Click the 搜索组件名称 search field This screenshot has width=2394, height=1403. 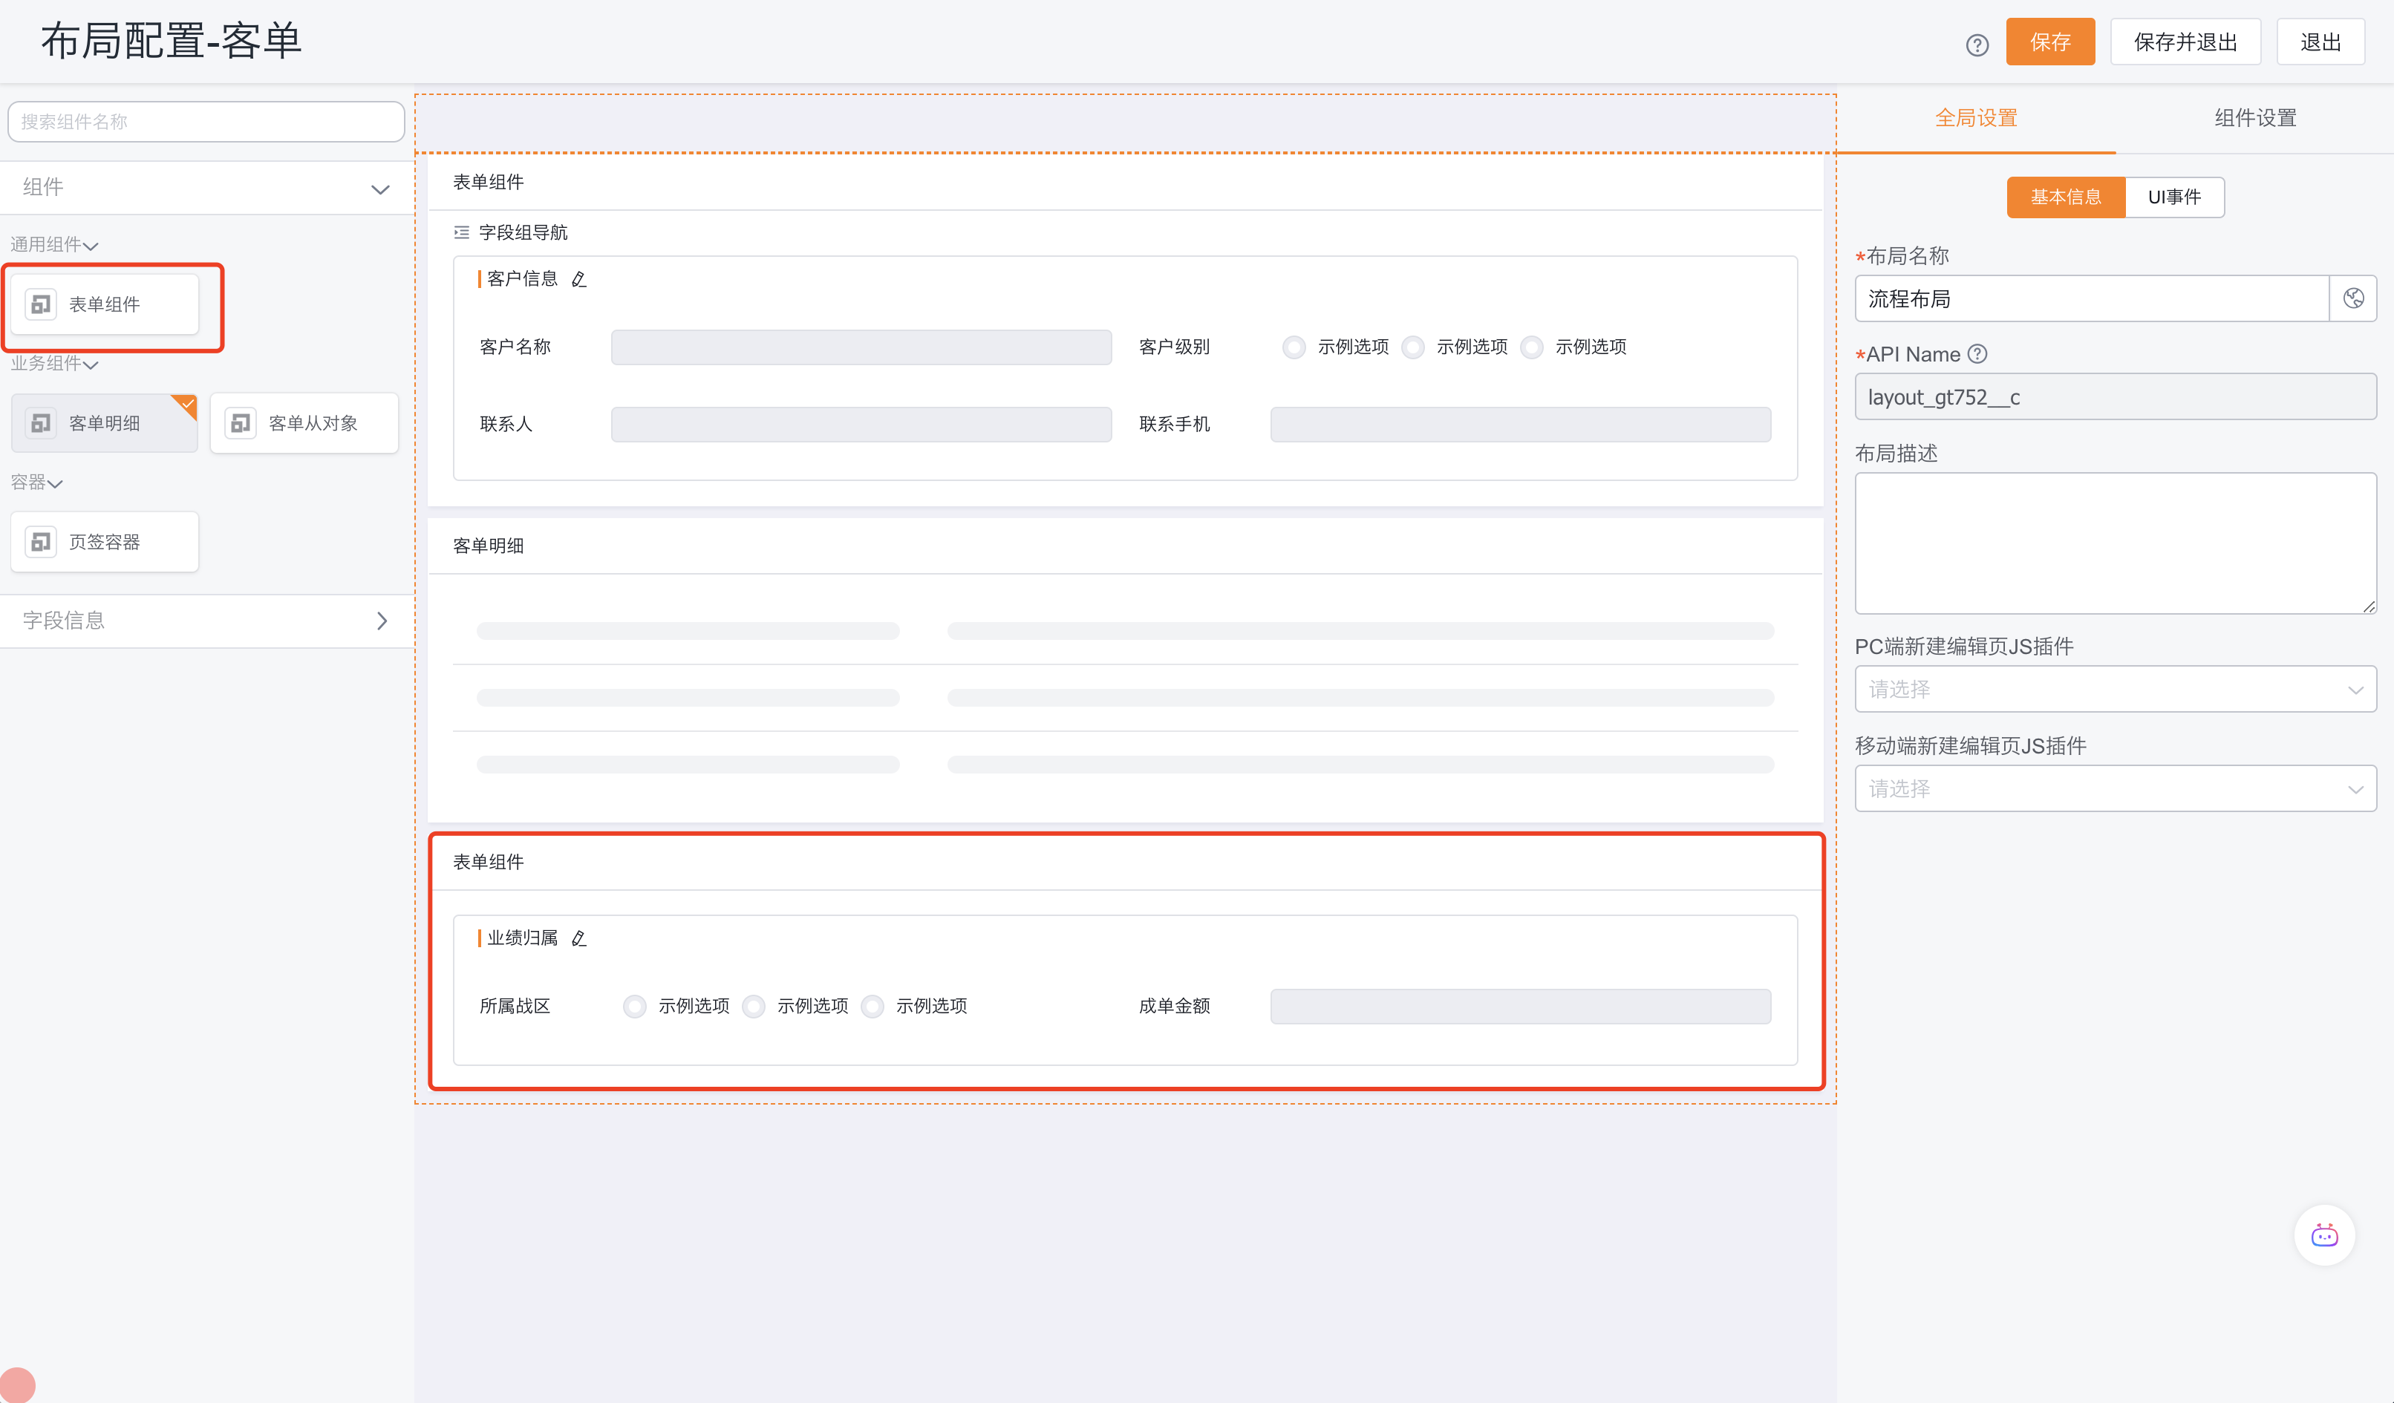tap(206, 122)
